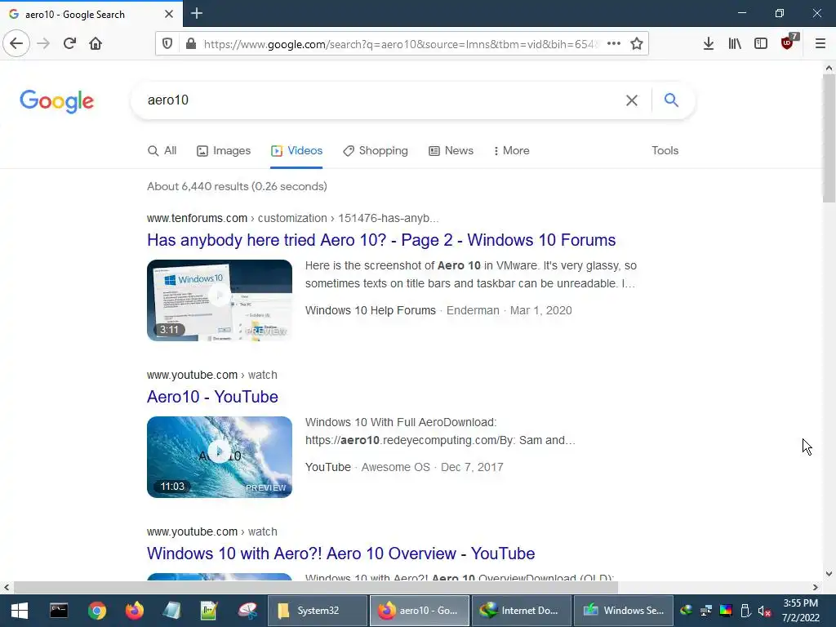Go back using the browser back arrow
836x627 pixels.
click(x=16, y=44)
